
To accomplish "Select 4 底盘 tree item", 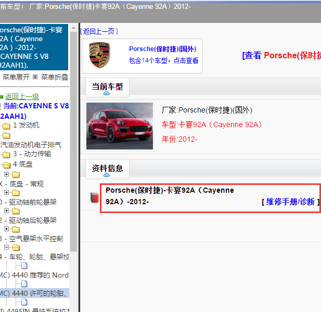I will [x=23, y=164].
